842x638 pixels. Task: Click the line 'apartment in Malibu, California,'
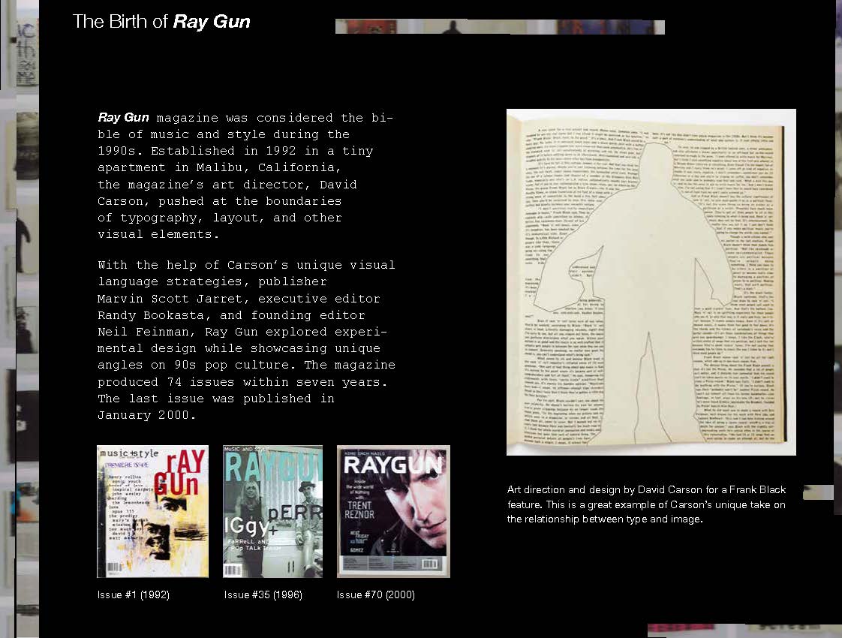coord(219,167)
